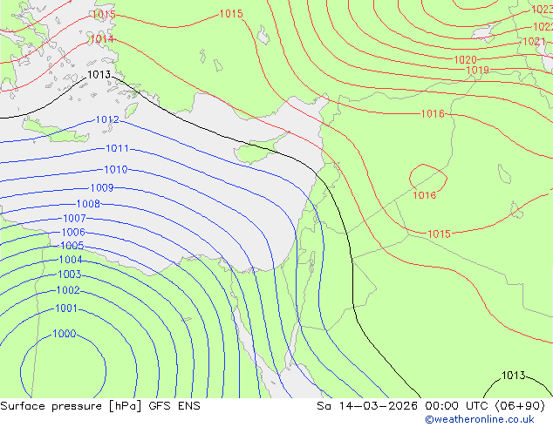Click the 1003 isobar label
This screenshot has height=427, width=553.
[x=70, y=274]
